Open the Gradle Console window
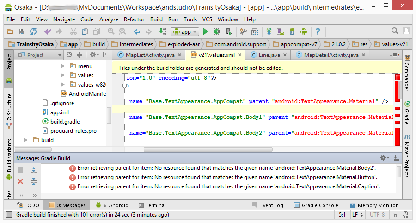416x223 pixels. click(316, 205)
